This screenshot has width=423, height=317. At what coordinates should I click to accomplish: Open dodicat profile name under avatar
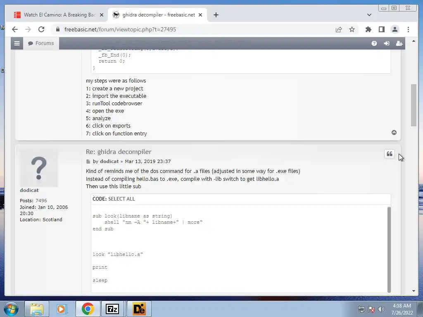[x=29, y=190]
